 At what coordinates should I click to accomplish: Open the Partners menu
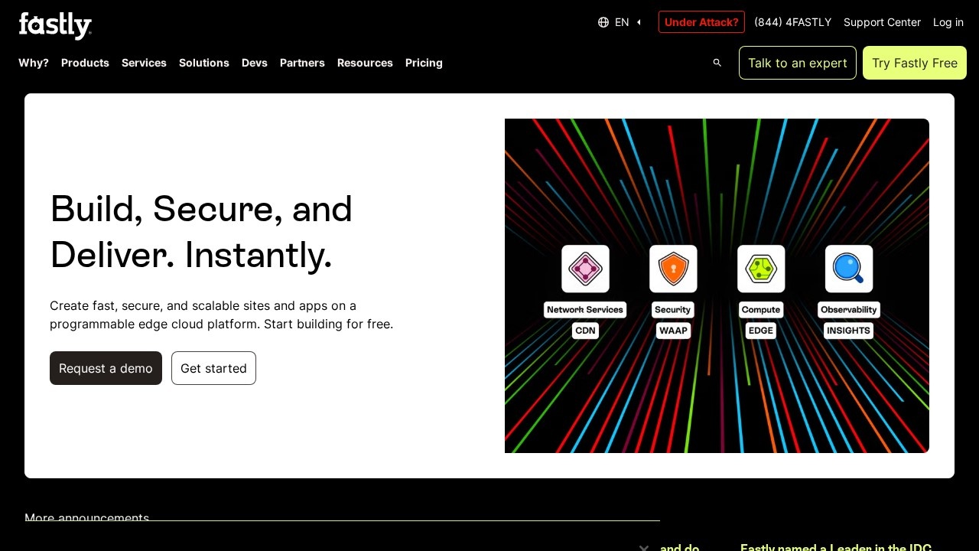point(302,63)
